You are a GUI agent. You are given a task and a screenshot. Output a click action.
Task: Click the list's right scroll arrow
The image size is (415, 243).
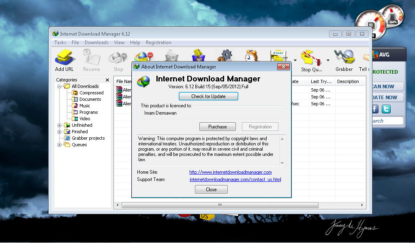(x=362, y=205)
